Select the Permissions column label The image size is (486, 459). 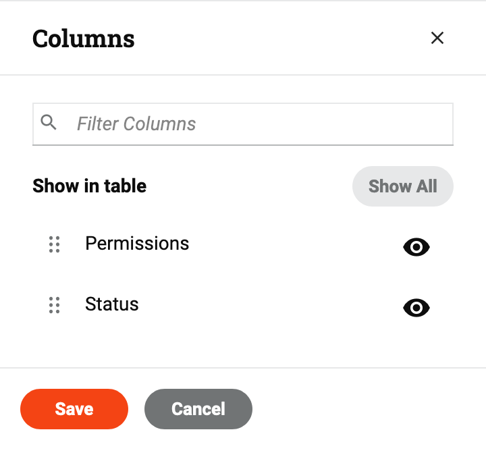click(137, 243)
